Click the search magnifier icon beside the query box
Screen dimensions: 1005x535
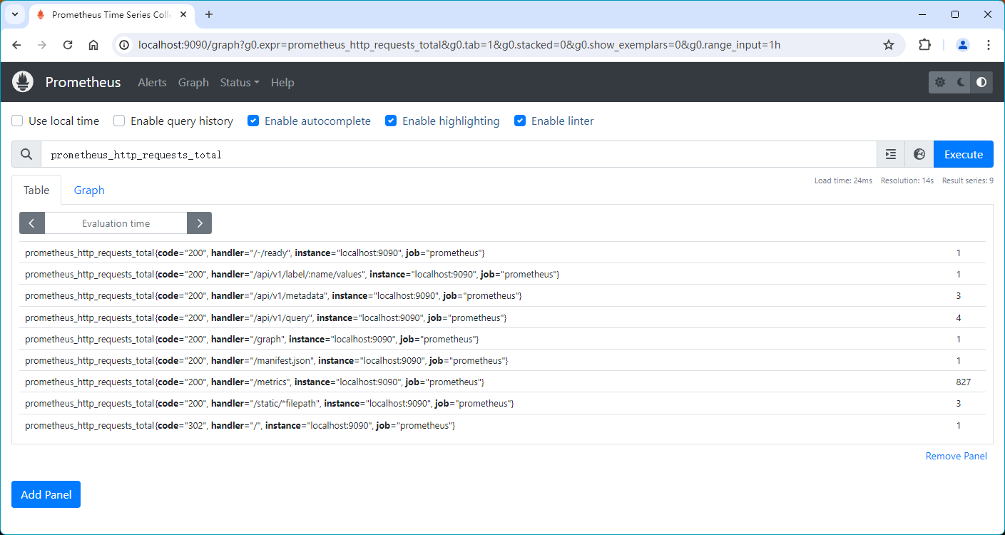[26, 154]
